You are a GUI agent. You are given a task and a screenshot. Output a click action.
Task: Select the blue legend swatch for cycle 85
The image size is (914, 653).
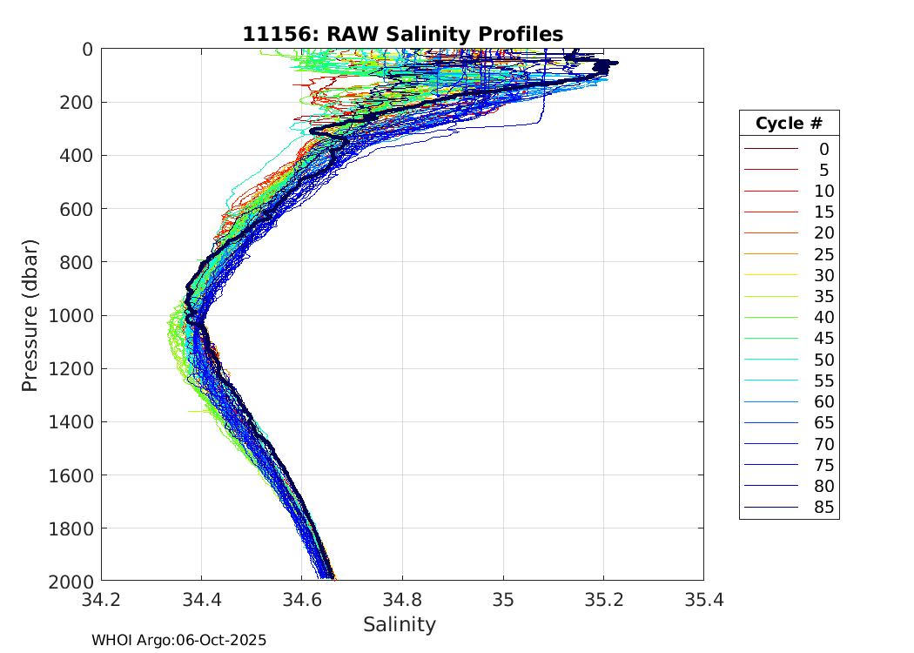[770, 508]
